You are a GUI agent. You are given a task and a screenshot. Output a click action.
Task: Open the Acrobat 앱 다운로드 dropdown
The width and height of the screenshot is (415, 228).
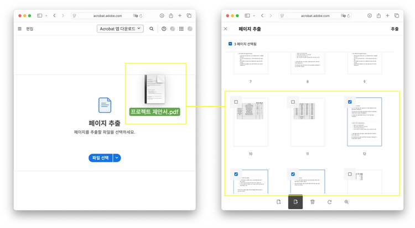pyautogui.click(x=120, y=29)
